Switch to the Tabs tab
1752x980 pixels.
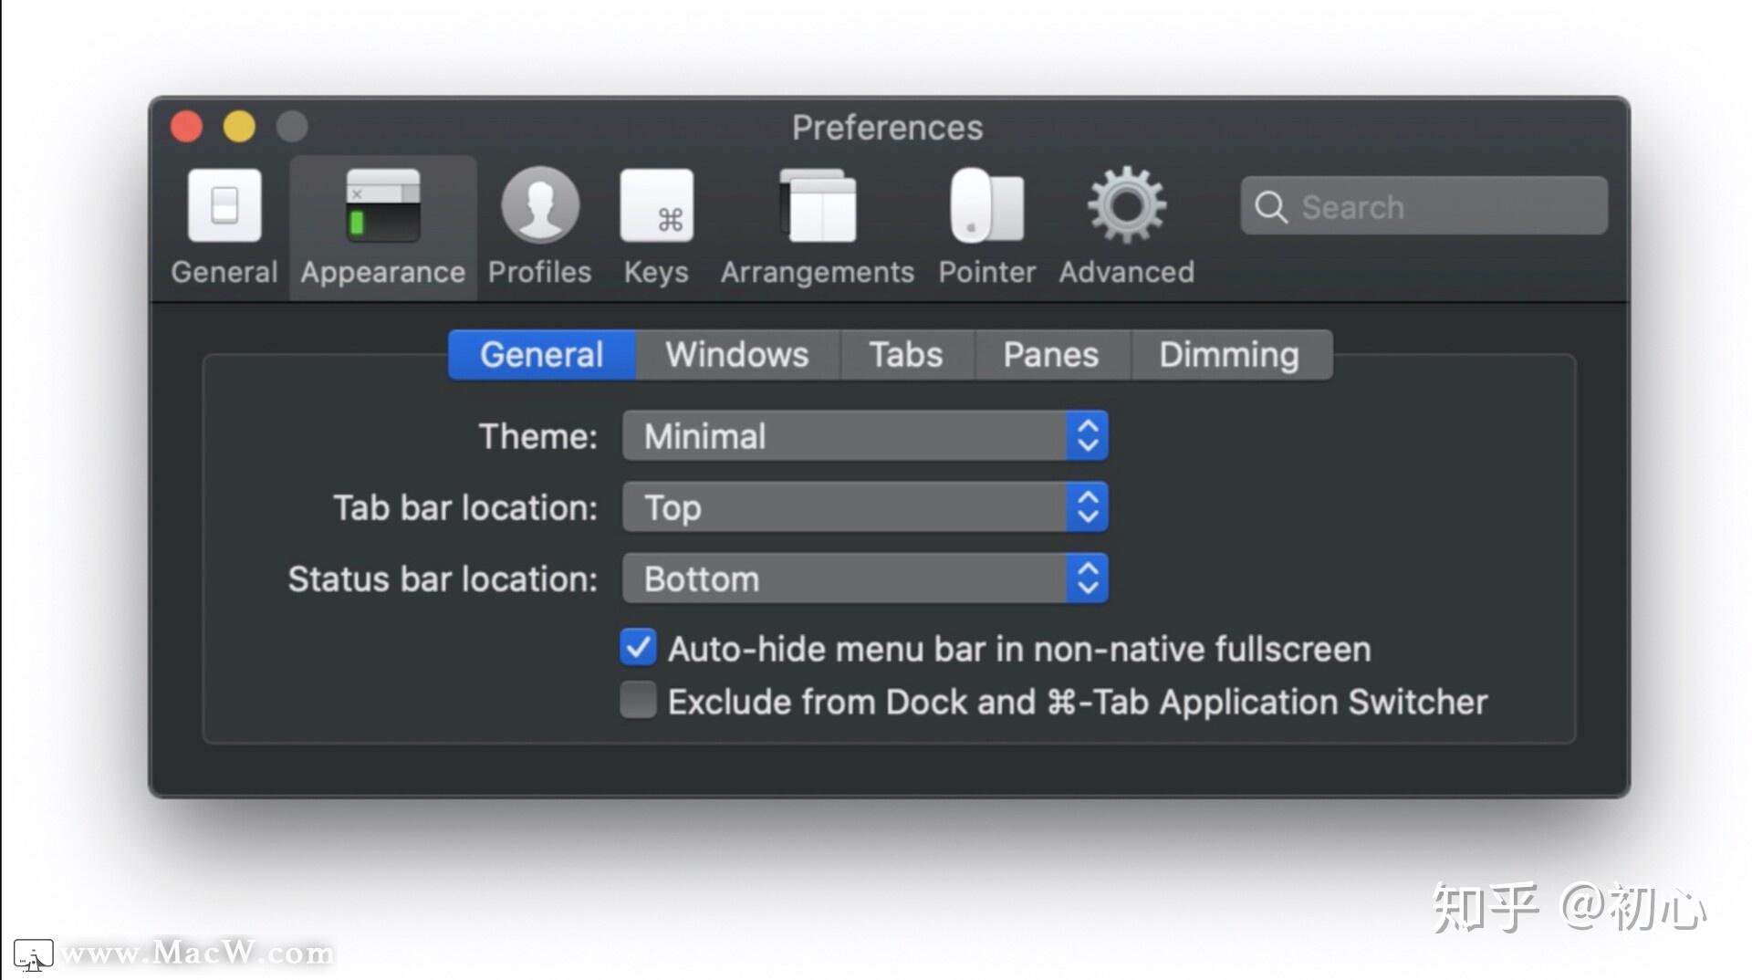click(906, 354)
